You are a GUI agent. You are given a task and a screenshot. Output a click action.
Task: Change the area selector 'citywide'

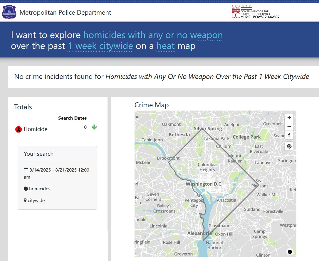tap(116, 46)
